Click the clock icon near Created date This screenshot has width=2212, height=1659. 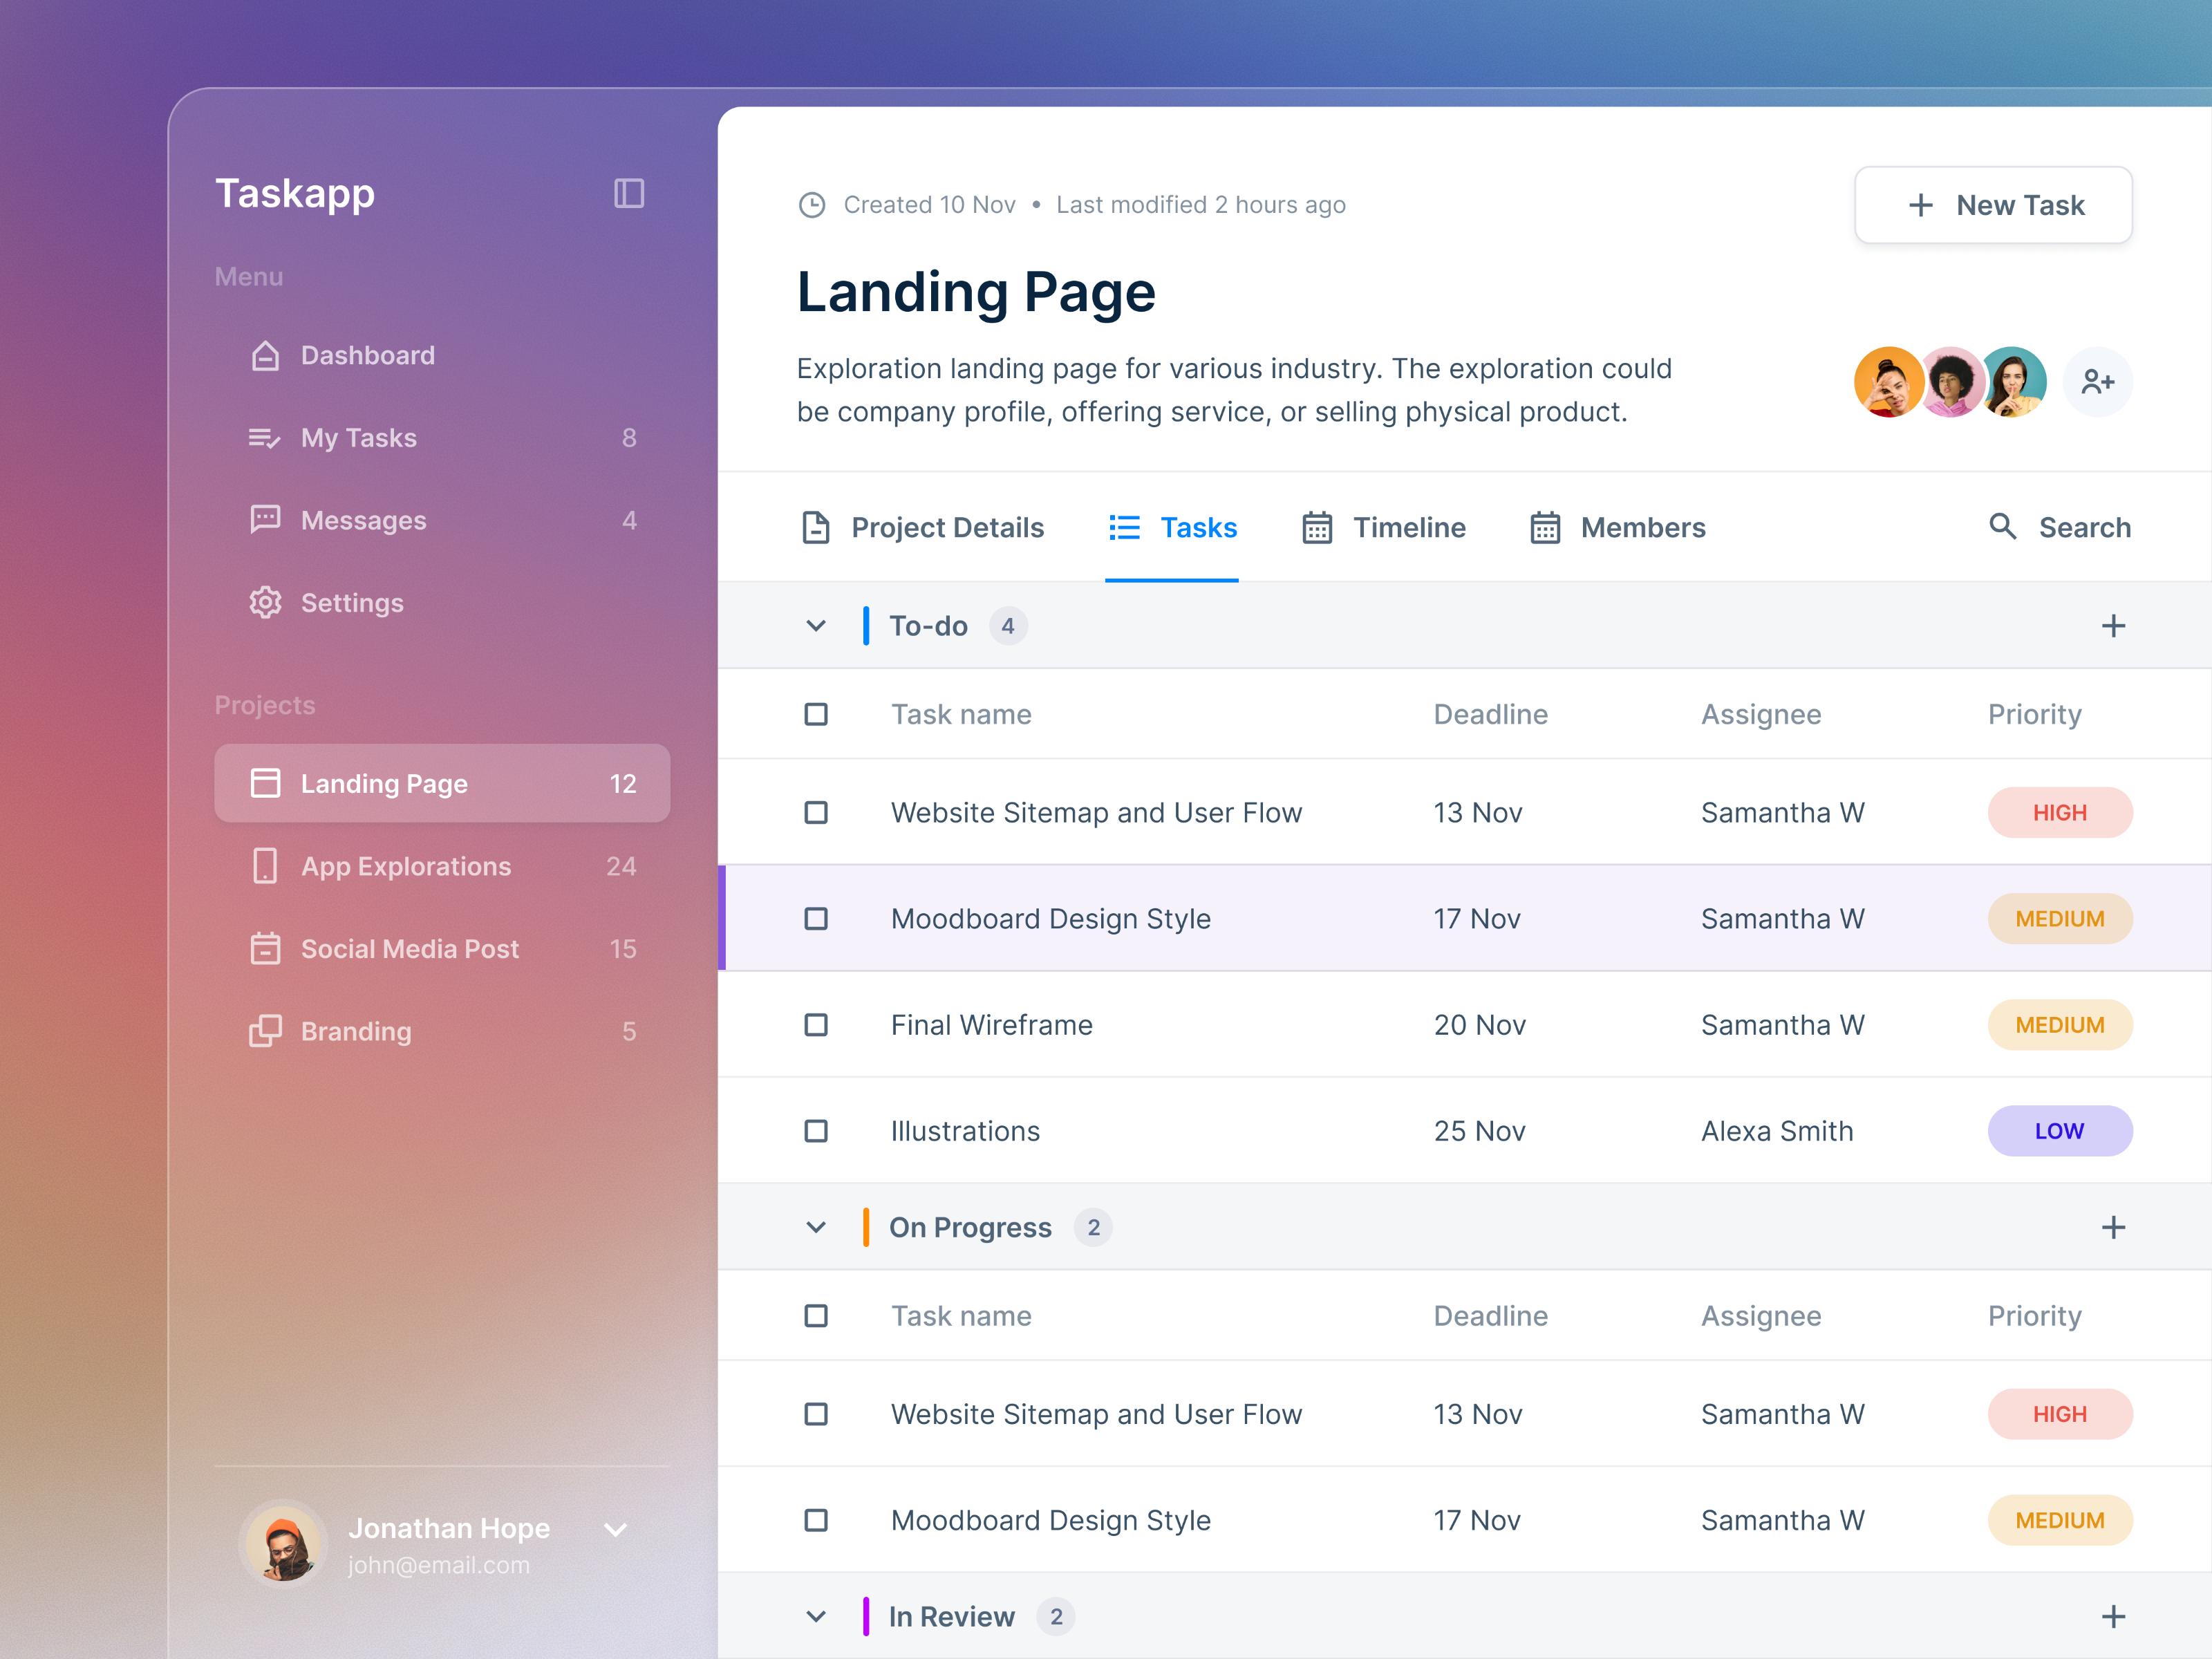tap(812, 205)
